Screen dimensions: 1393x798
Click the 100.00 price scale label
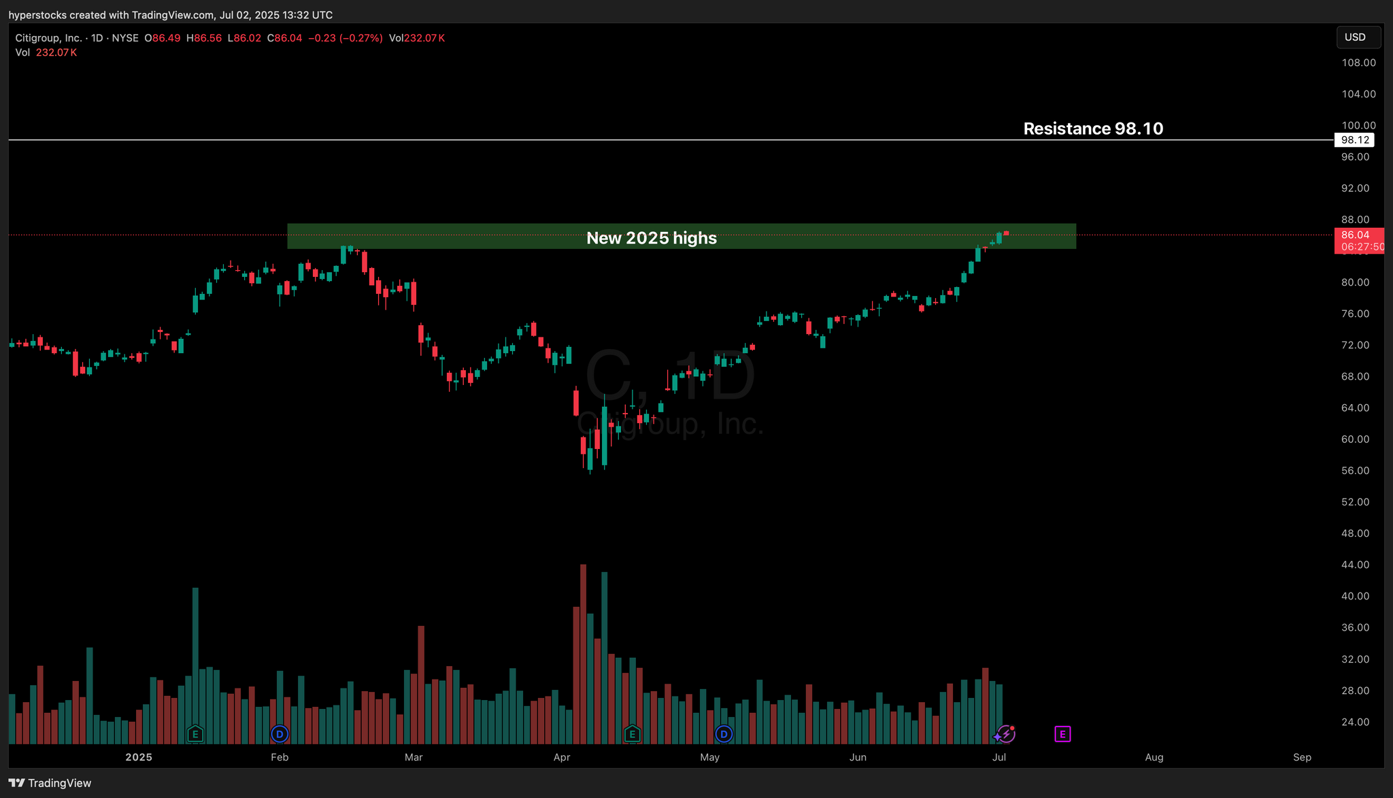coord(1358,125)
